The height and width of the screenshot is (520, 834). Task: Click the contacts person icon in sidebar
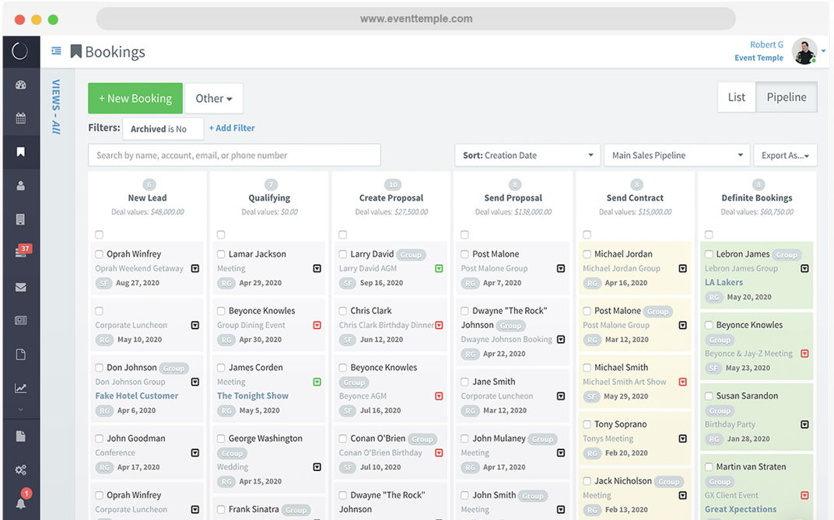(x=21, y=186)
